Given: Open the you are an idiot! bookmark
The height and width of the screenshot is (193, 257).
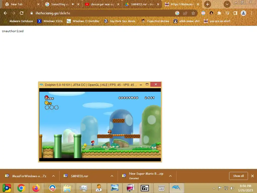Looking at the screenshot, I should point(217,21).
